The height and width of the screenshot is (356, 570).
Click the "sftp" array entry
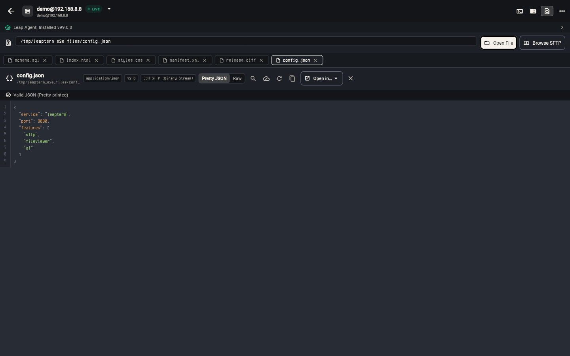click(x=30, y=134)
